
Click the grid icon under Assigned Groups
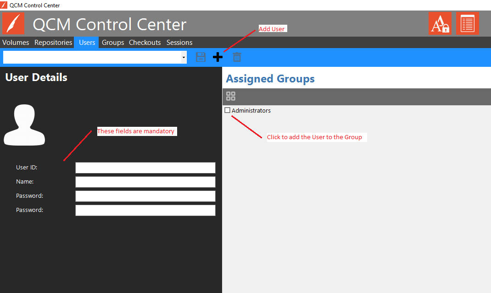point(231,96)
